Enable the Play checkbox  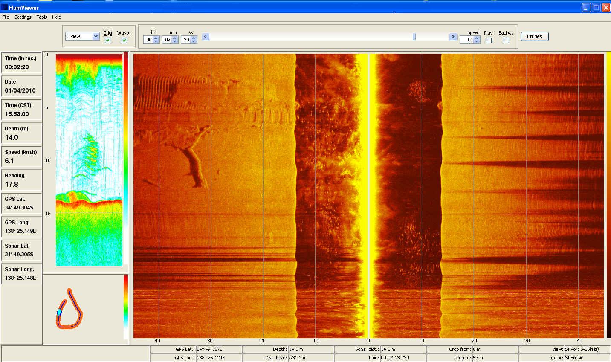[x=489, y=40]
